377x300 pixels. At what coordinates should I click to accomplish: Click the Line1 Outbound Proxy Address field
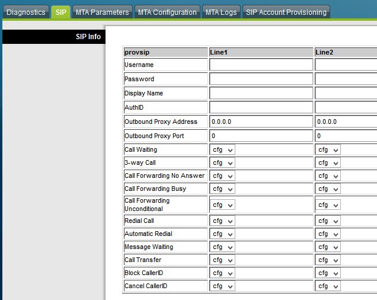261,122
